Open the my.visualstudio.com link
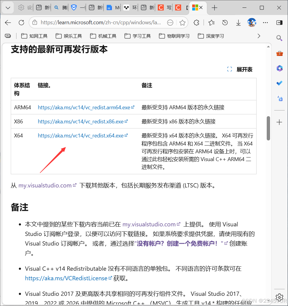Screen dimensions: 288x306 tap(44, 185)
